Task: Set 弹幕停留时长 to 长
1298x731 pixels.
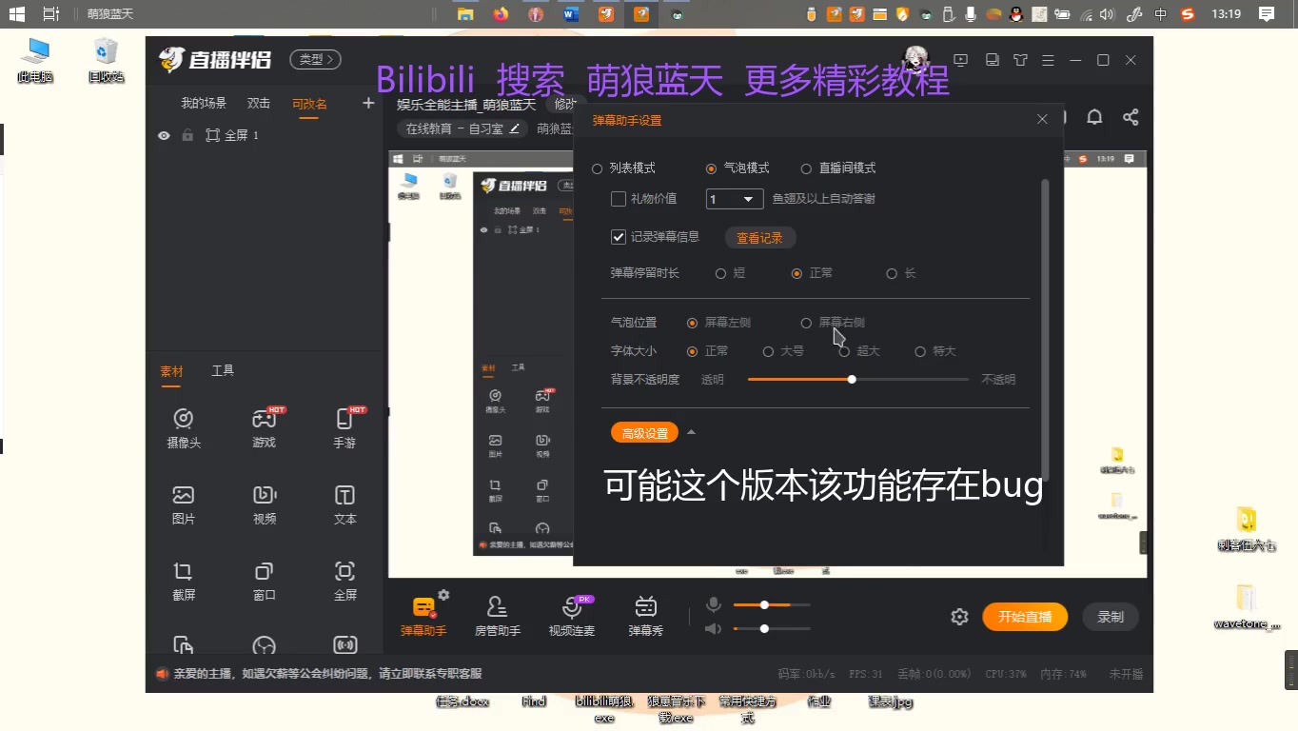Action: click(x=892, y=273)
